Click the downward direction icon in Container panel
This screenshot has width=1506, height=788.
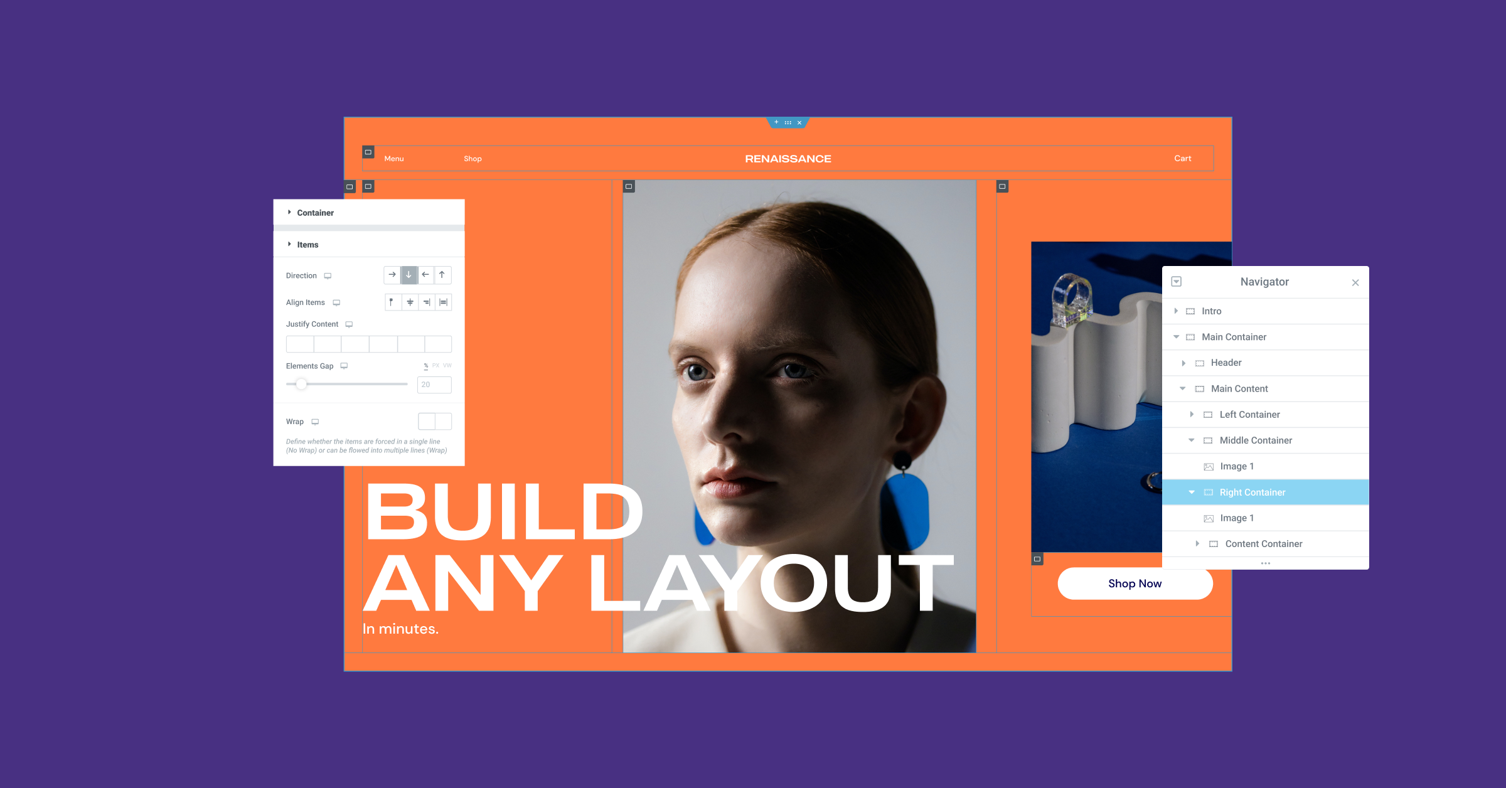click(x=409, y=275)
